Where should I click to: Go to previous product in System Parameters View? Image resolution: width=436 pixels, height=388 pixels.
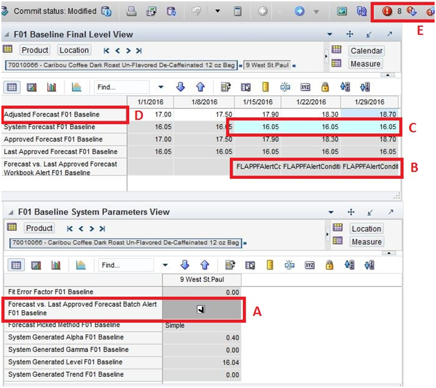point(81,228)
